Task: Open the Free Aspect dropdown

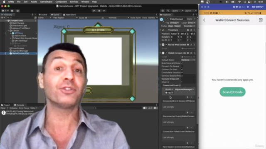Action: tap(65, 18)
